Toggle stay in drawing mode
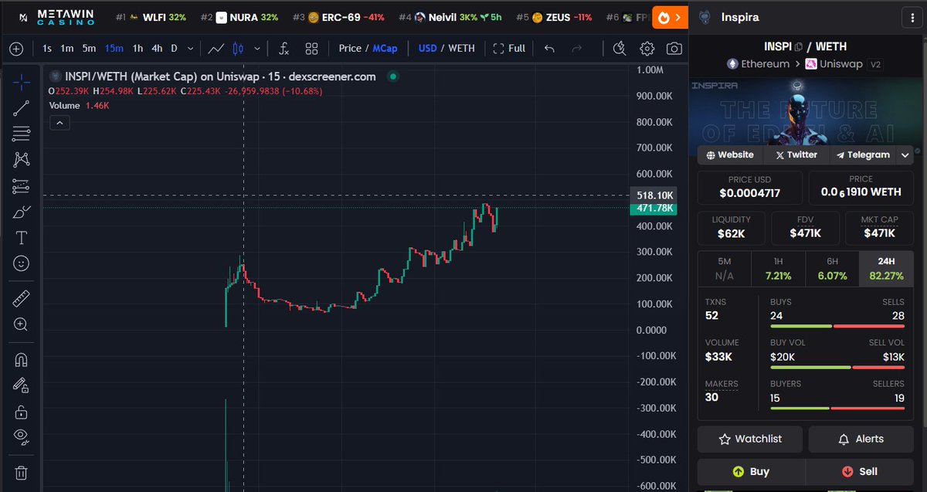The height and width of the screenshot is (492, 927). [22, 385]
